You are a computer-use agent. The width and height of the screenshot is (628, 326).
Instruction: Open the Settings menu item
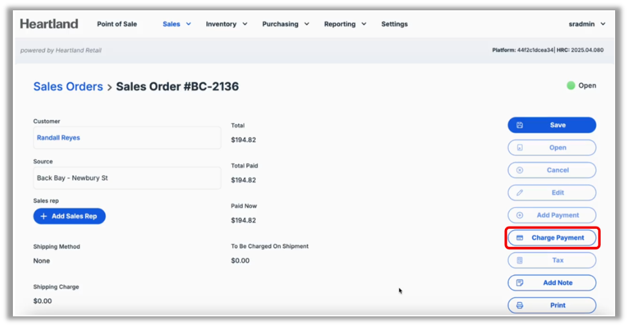[395, 24]
